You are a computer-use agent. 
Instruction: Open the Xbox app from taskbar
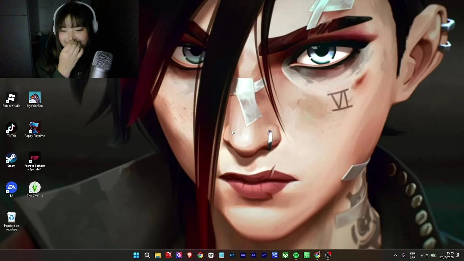click(x=285, y=255)
